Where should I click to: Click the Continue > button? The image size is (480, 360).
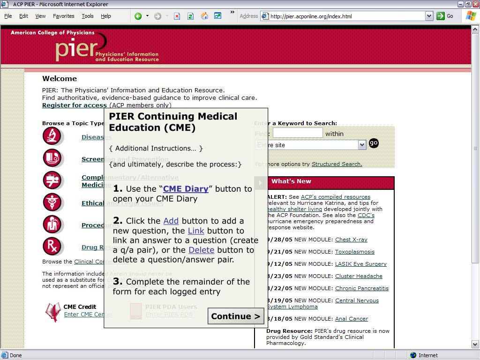pyautogui.click(x=236, y=316)
